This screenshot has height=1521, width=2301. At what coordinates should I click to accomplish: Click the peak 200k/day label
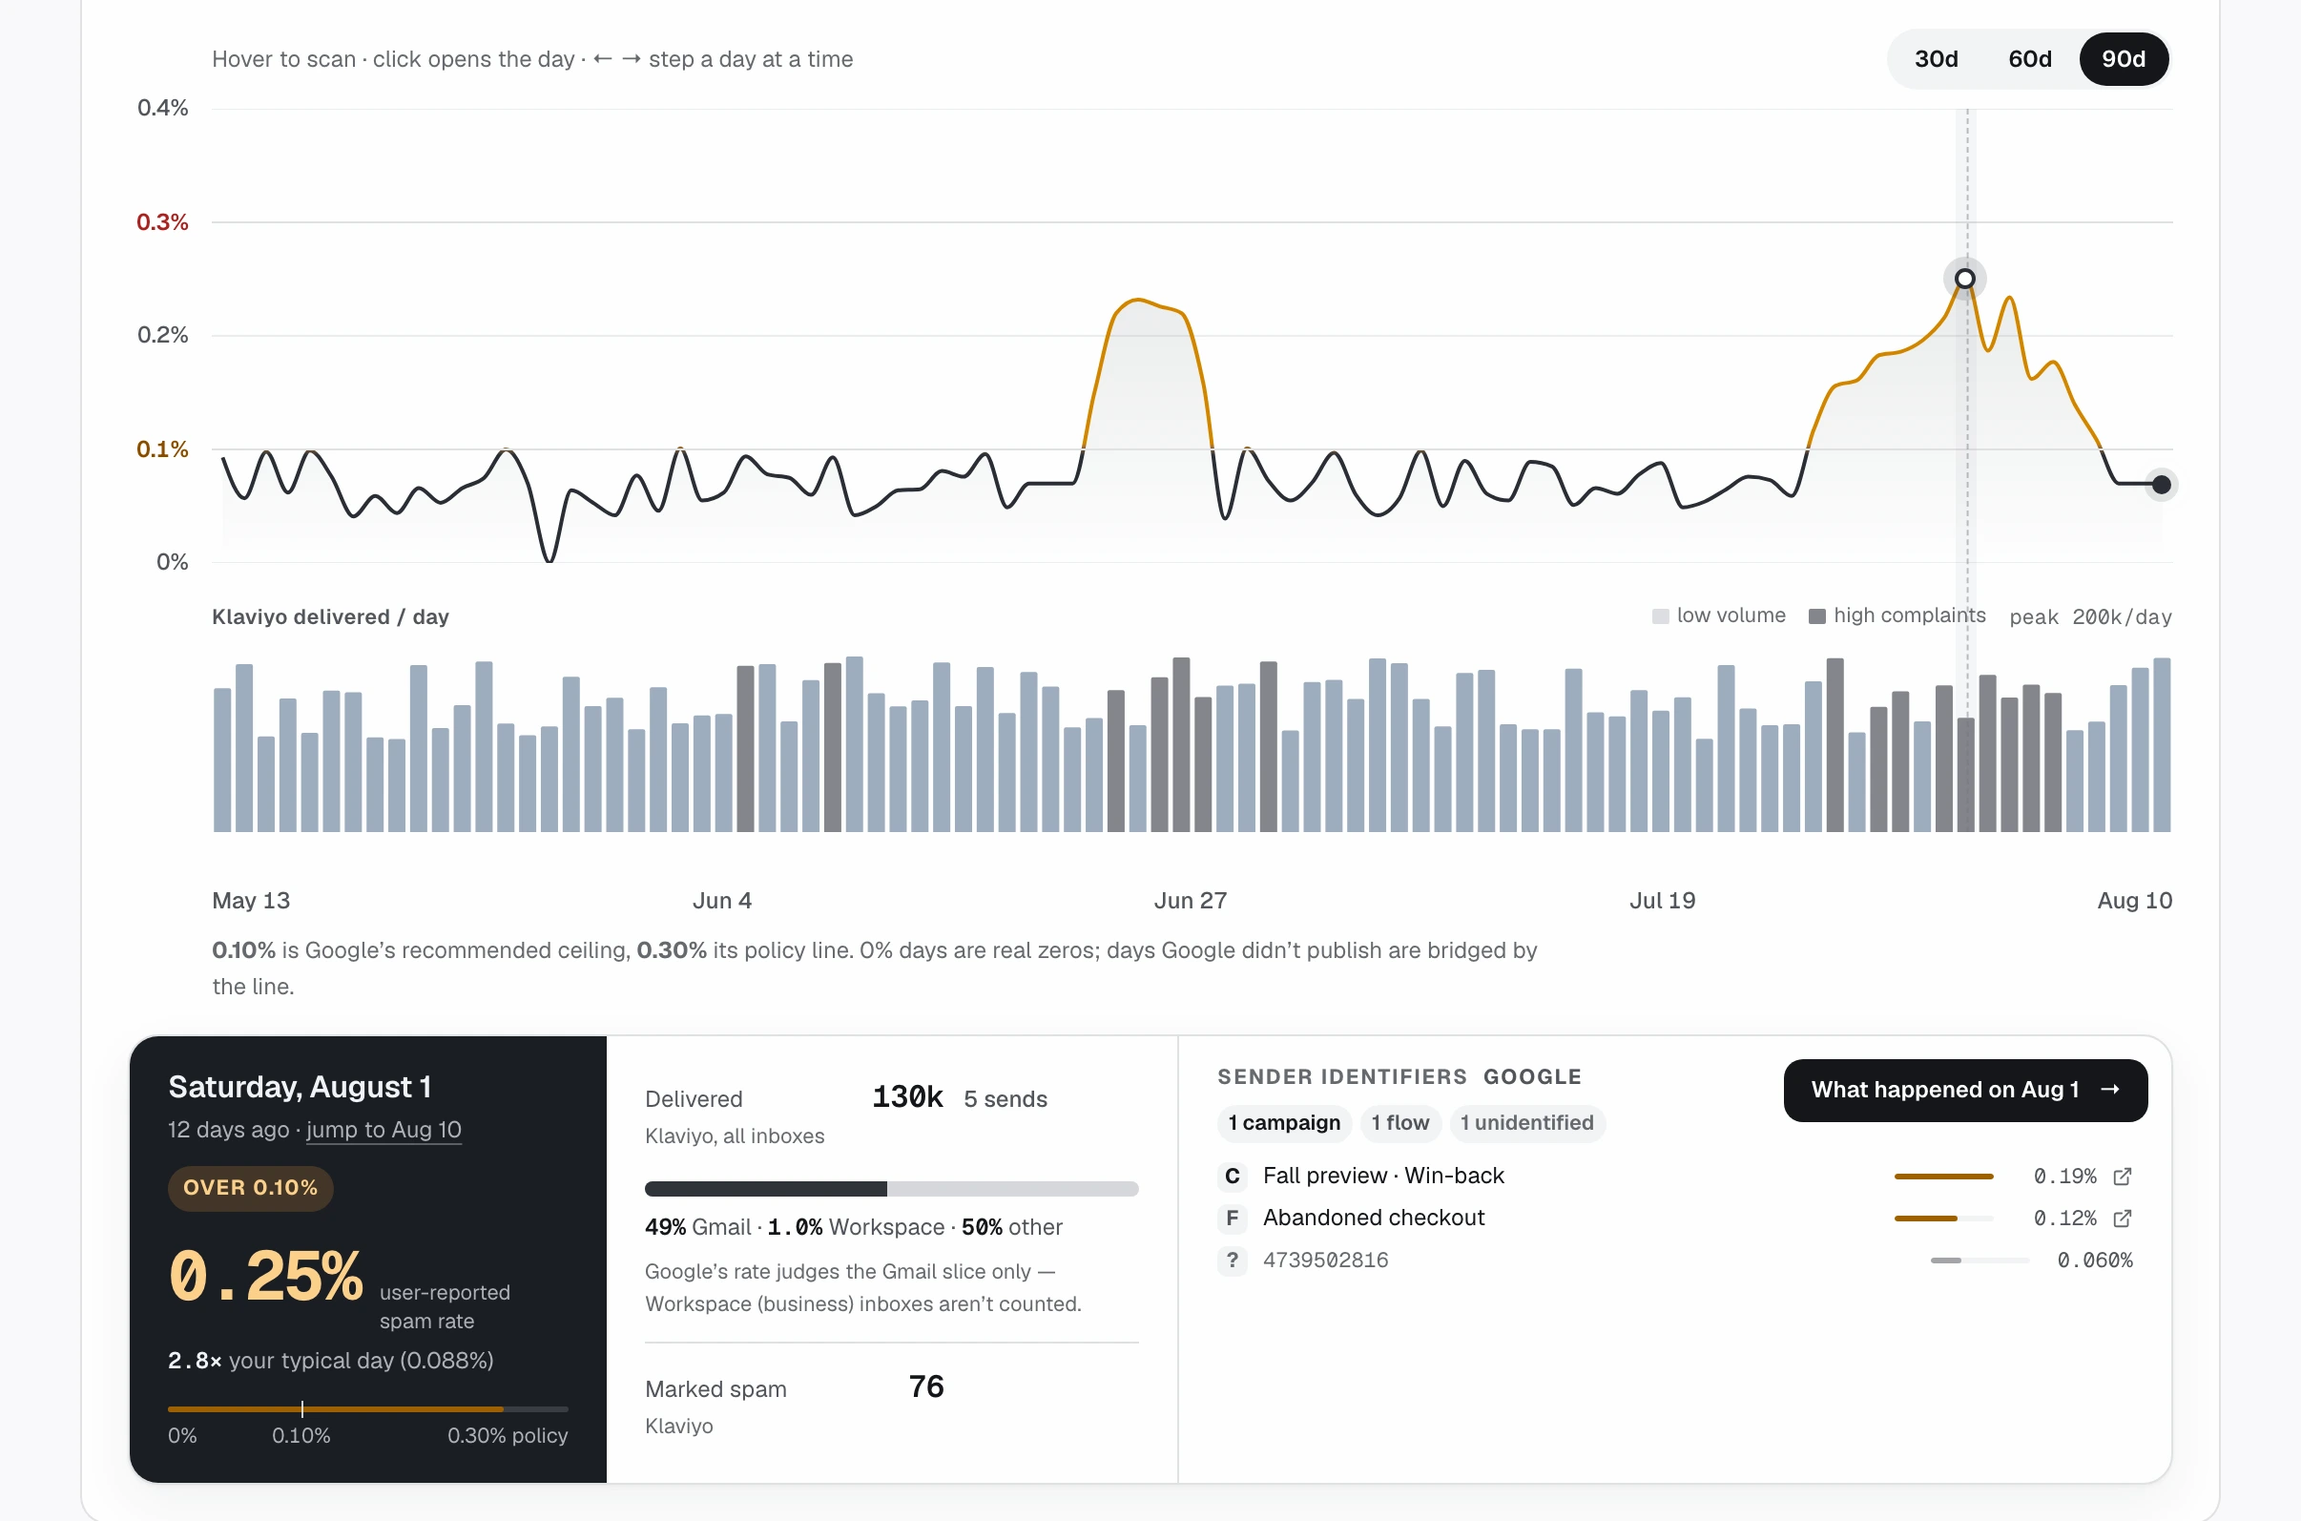coord(2089,617)
